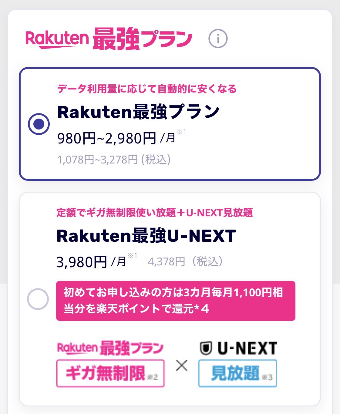Click the pink 楽天ポイント還元 promo banner
The width and height of the screenshot is (340, 414).
pos(176,301)
